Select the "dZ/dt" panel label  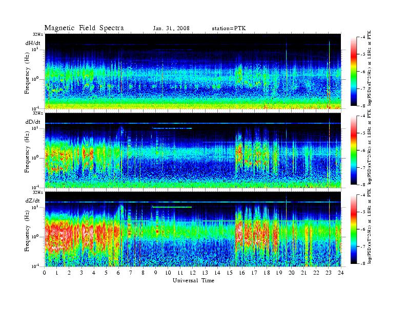point(33,200)
